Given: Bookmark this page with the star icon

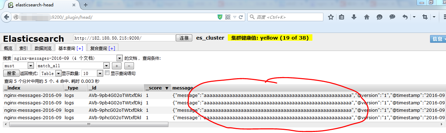Looking at the screenshot, I should [331, 17].
